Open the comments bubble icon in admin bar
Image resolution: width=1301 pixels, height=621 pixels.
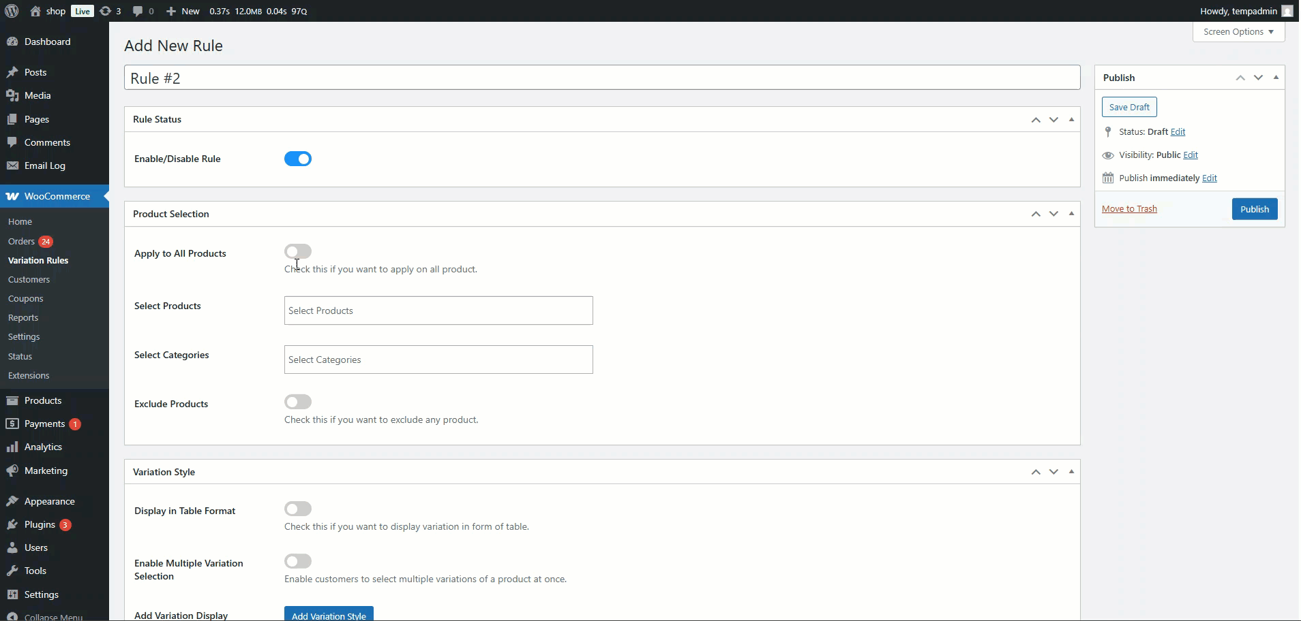click(138, 11)
